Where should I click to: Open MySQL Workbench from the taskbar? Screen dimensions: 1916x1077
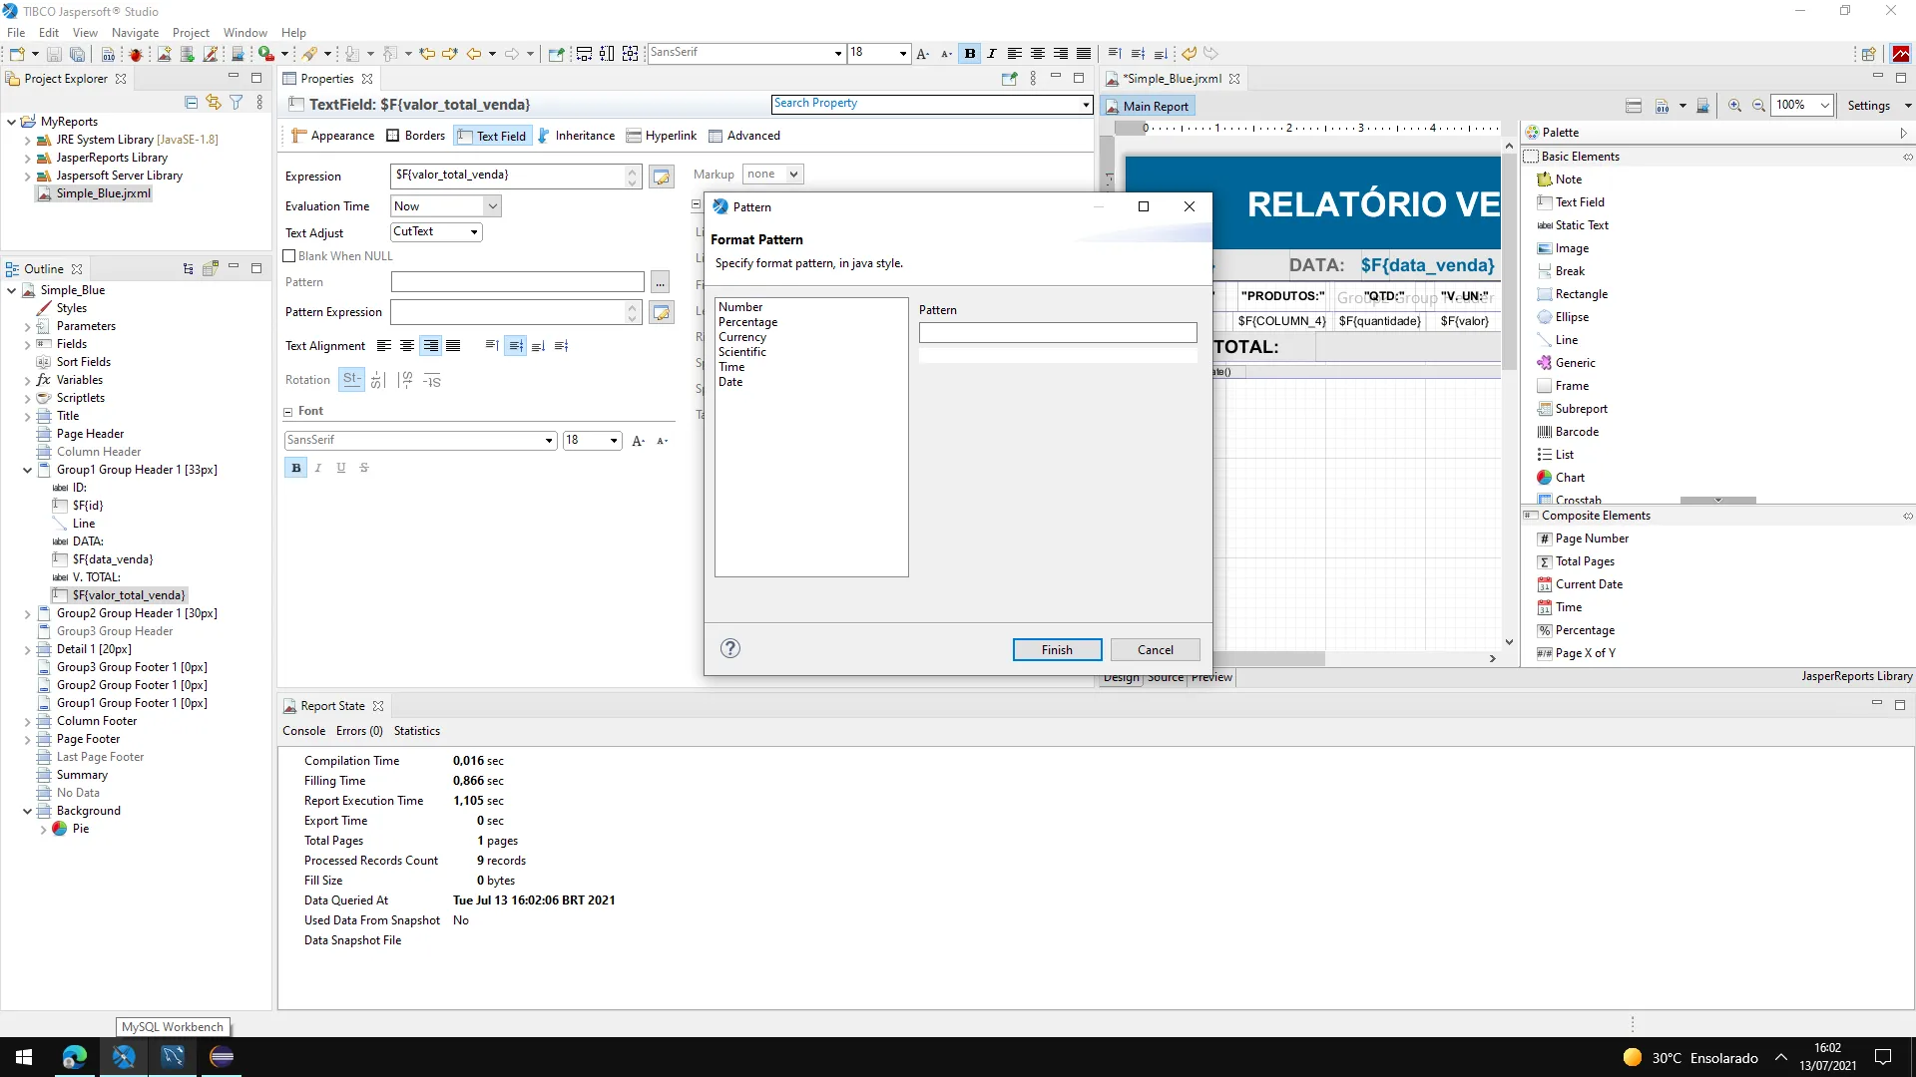coord(172,1057)
